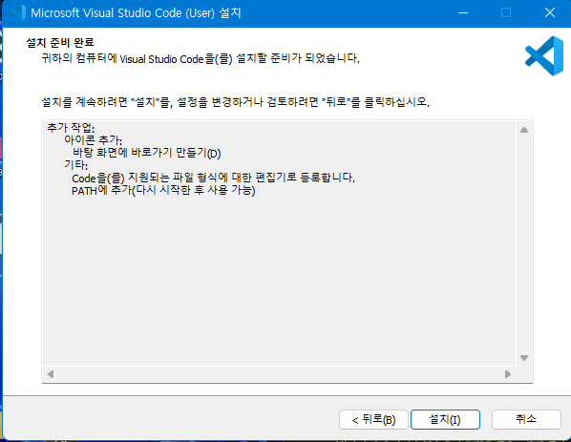Click the greyed-out maximize button
This screenshot has height=442, width=571.
pos(506,13)
